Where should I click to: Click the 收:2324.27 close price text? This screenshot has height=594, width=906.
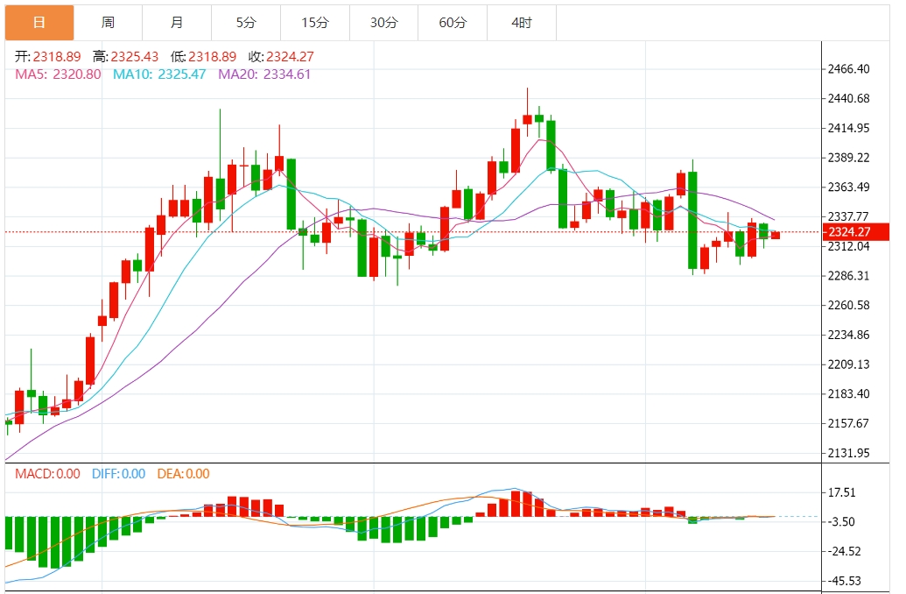(281, 57)
